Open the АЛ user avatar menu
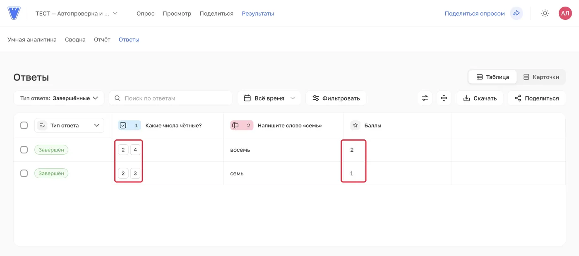Image resolution: width=579 pixels, height=256 pixels. tap(565, 13)
